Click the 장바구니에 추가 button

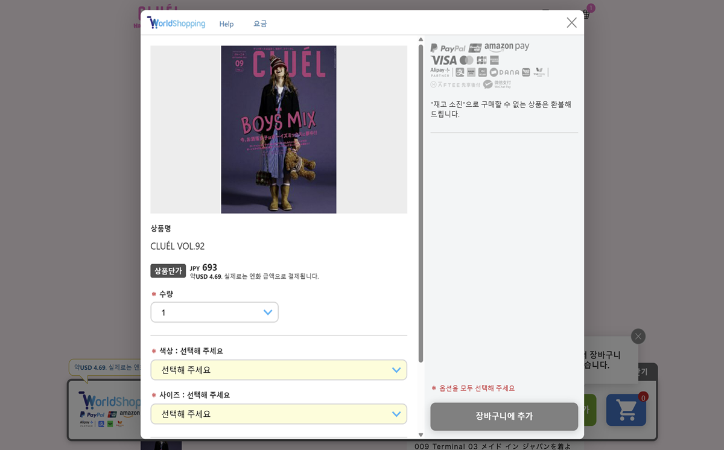[504, 416]
